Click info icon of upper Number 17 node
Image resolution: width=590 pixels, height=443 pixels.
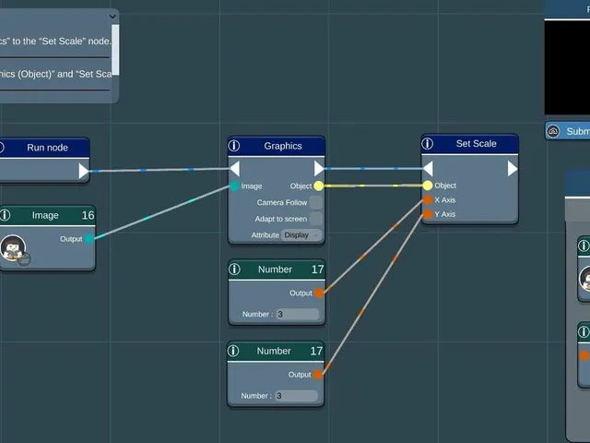234,269
